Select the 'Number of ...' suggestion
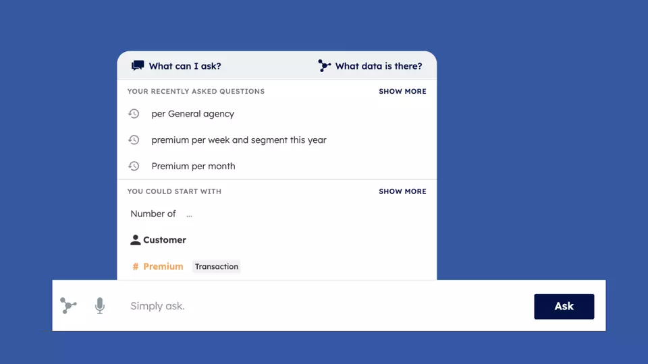The height and width of the screenshot is (364, 648). 161,214
